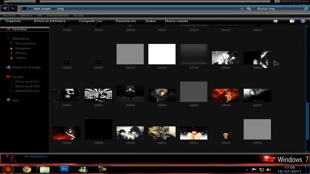Screen dimensions: 310x174
Task: Click the dark angel breadcrumb
Action: tap(42, 9)
